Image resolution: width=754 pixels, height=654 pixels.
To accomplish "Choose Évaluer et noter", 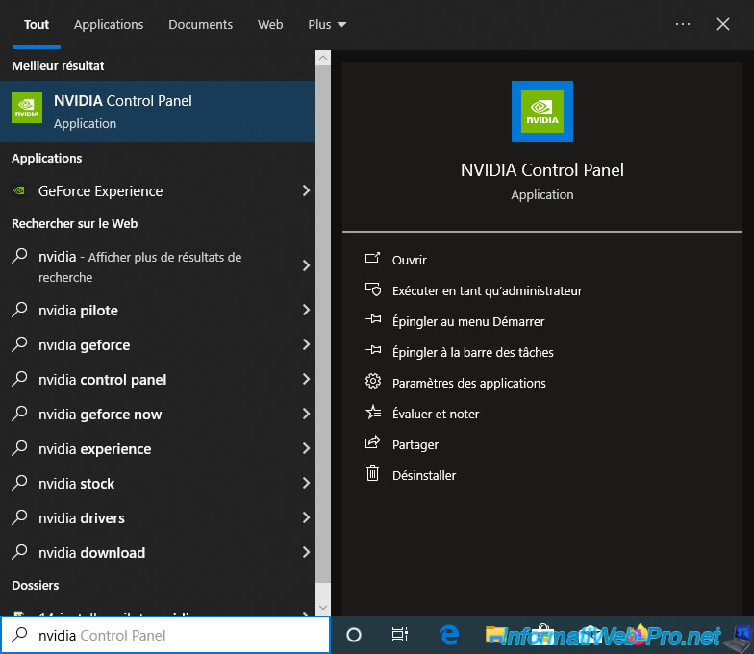I will (436, 414).
